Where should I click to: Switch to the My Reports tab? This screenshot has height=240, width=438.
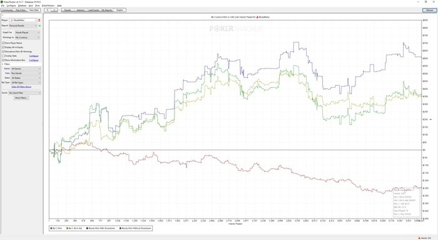click(107, 10)
